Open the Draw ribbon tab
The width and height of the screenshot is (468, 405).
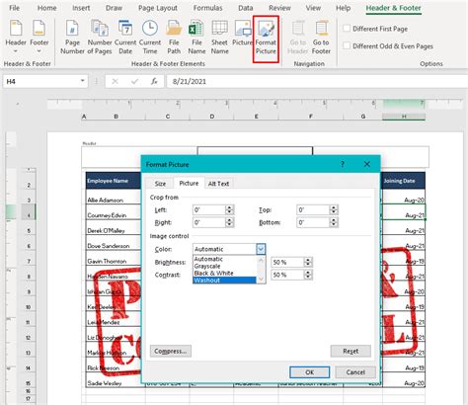[114, 8]
